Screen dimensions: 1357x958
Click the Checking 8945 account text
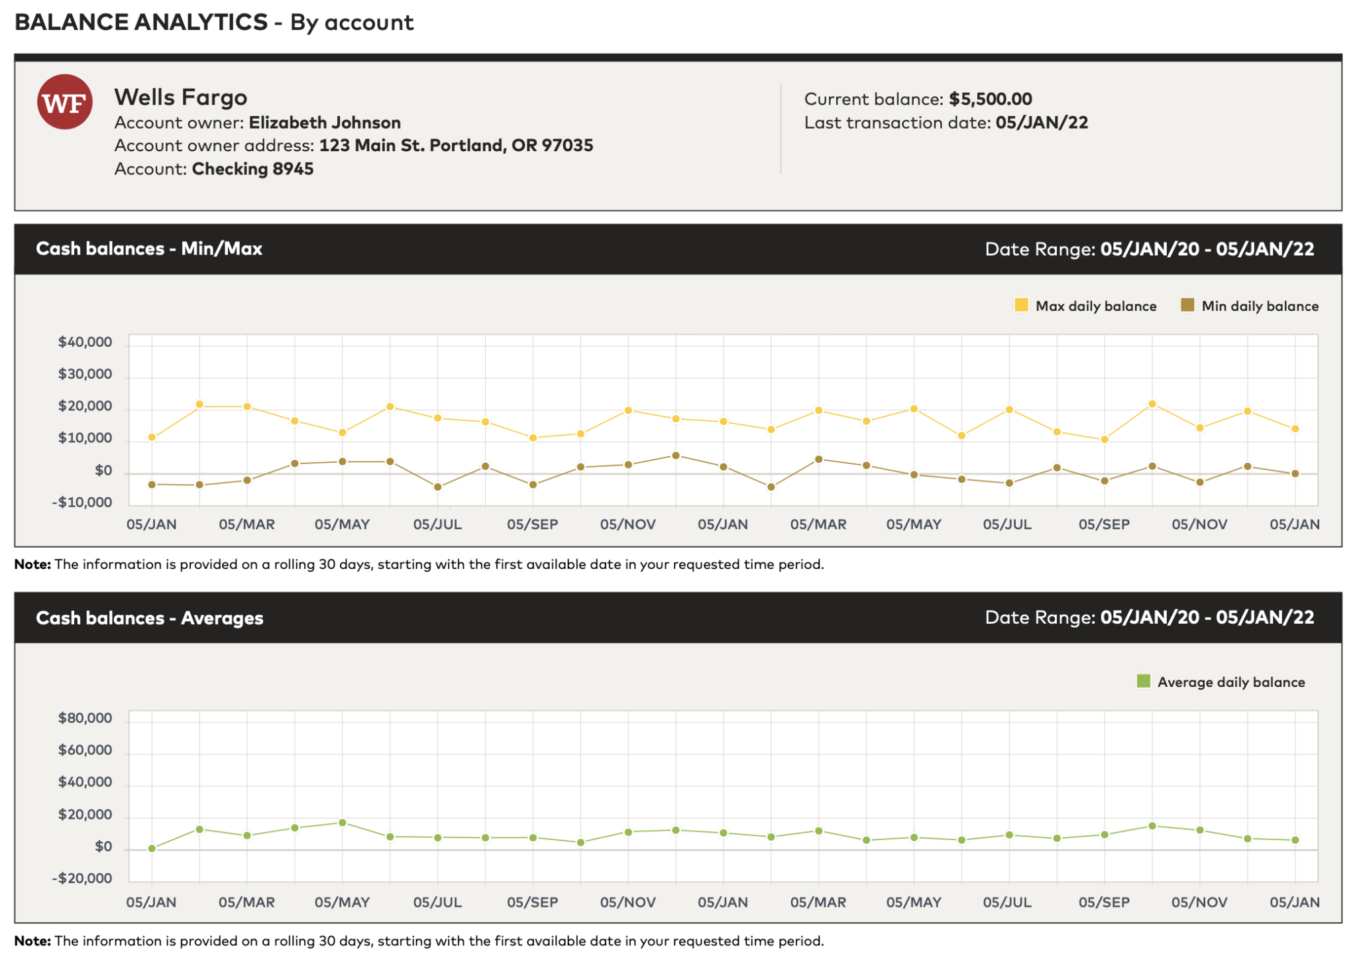tap(252, 169)
